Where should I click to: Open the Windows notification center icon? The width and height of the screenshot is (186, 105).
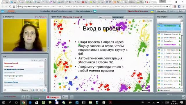(x=182, y=102)
